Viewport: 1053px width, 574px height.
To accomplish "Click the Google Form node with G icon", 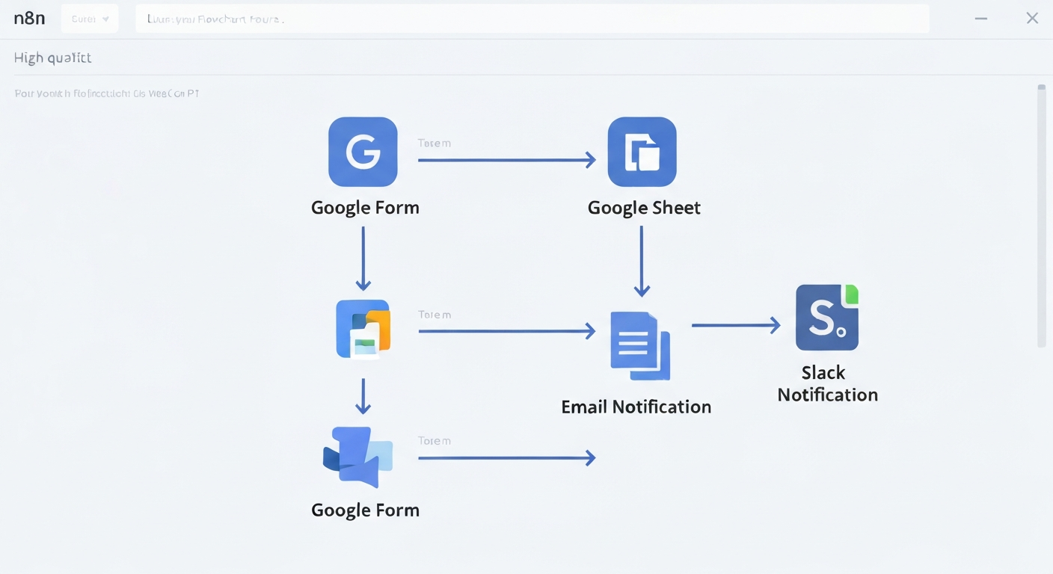I will (363, 152).
